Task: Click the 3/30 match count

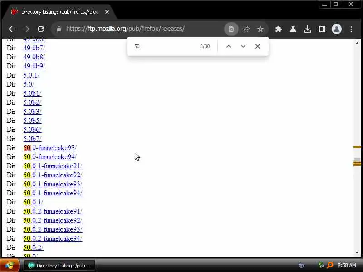Action: point(205,46)
